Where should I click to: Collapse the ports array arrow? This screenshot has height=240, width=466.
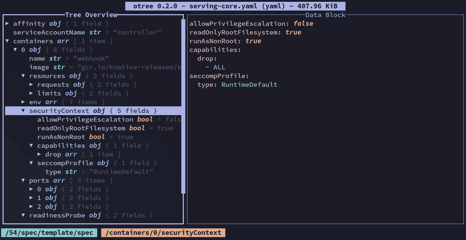(x=23, y=180)
